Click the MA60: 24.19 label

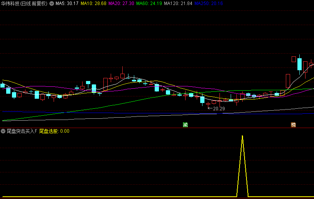(149, 3)
